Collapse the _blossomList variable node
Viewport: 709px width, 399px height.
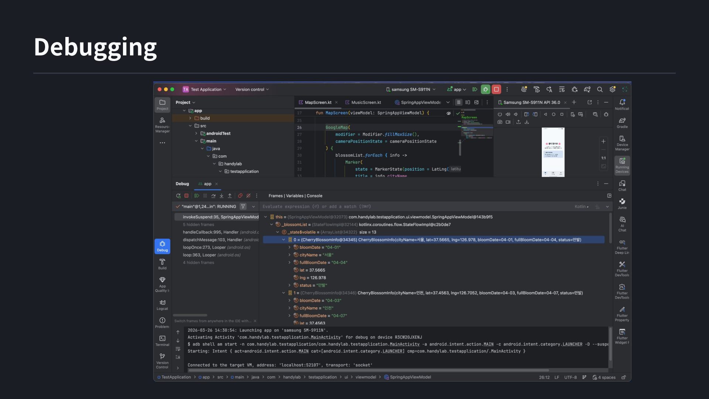coord(271,225)
